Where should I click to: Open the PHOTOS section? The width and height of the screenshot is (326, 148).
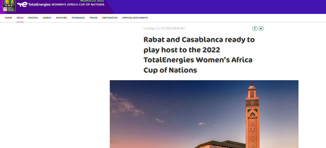click(x=33, y=18)
